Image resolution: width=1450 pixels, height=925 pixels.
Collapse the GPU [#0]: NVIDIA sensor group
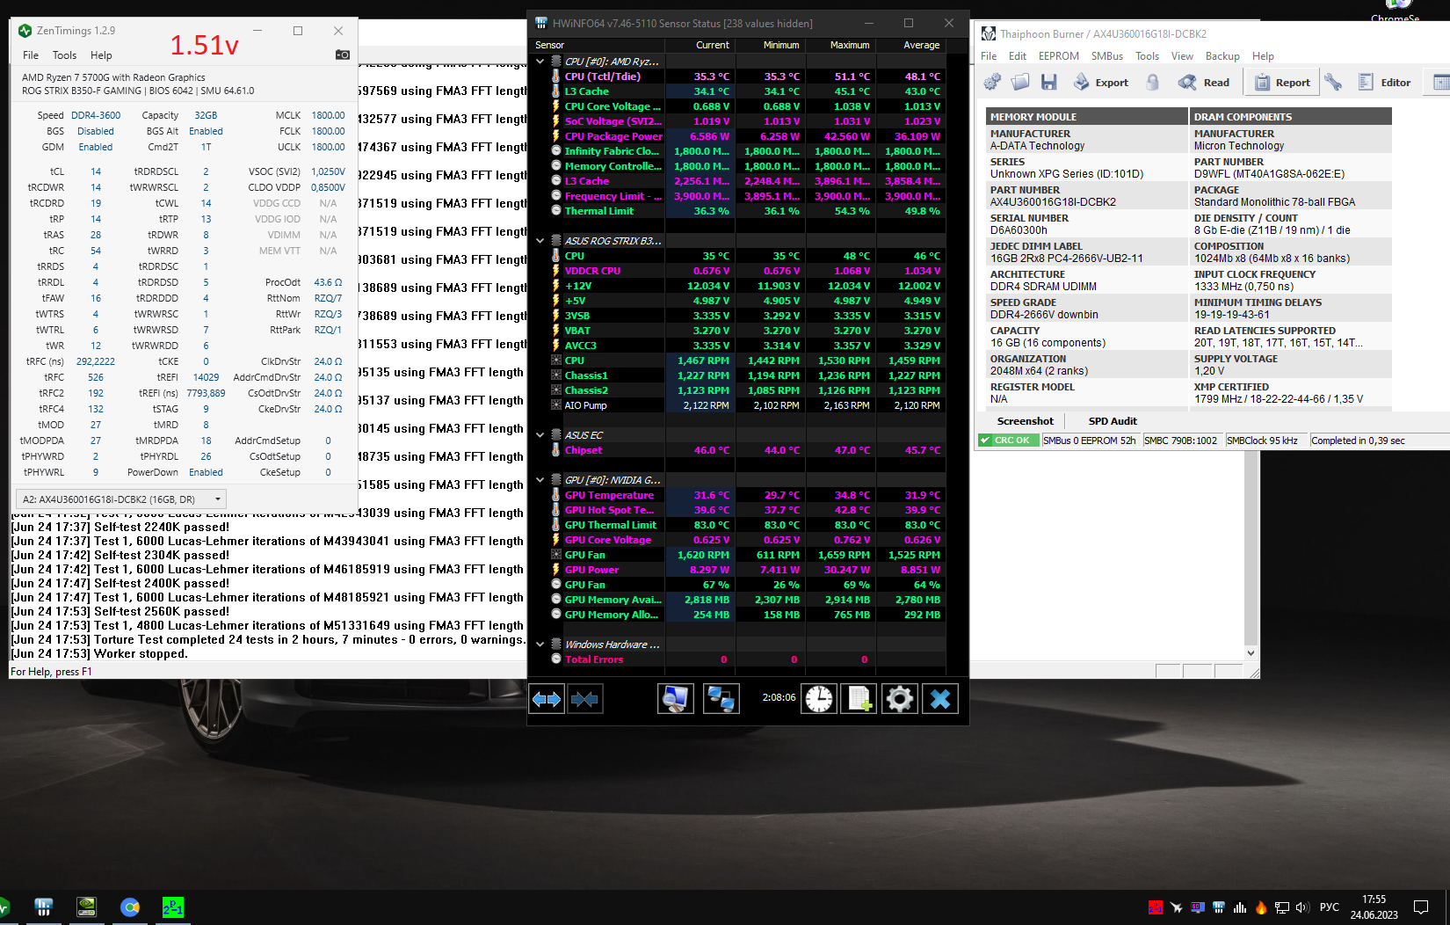coord(540,480)
